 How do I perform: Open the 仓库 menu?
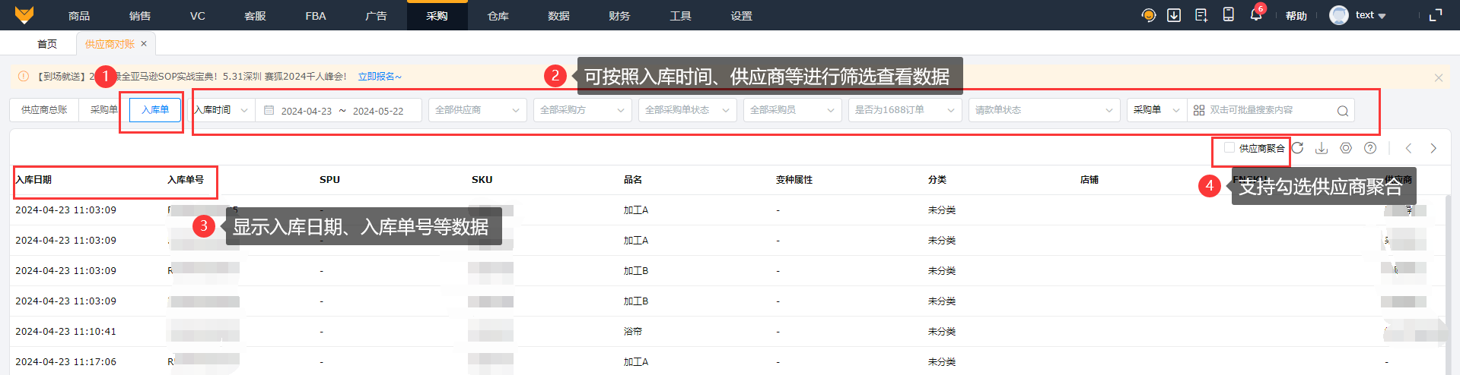point(498,16)
